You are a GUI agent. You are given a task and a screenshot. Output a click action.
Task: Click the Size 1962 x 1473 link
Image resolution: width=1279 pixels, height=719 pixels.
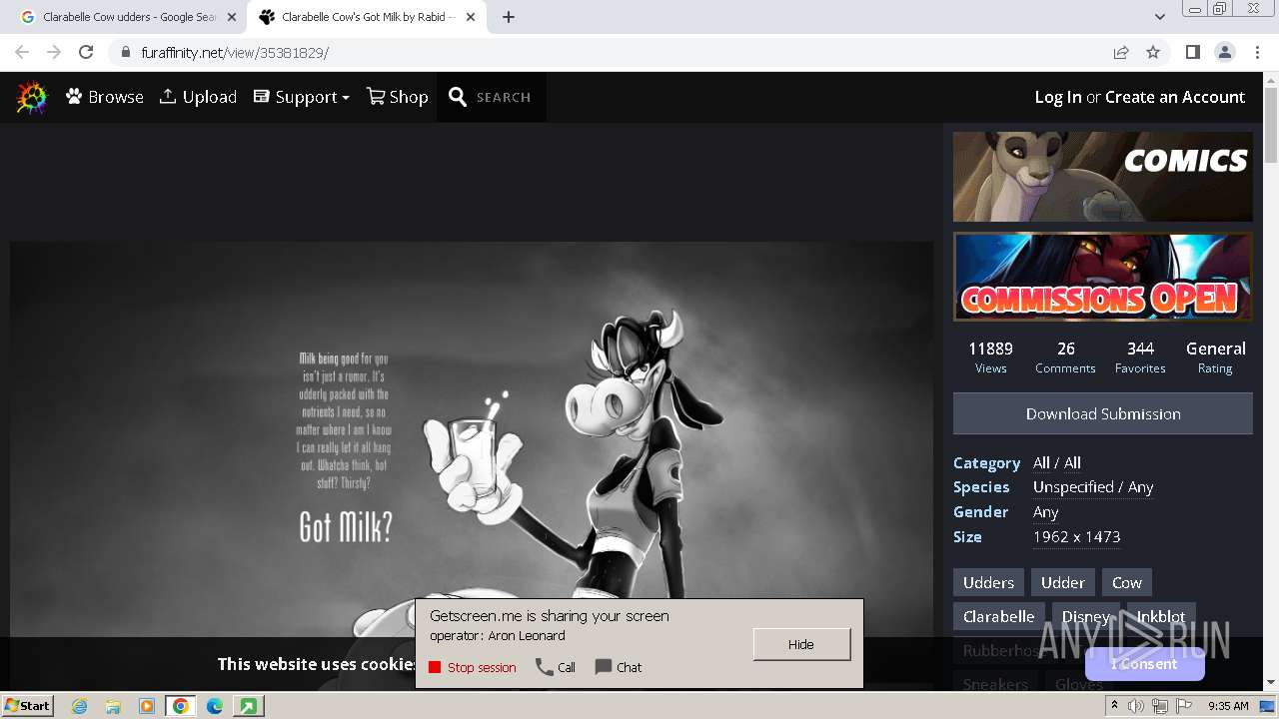pyautogui.click(x=1076, y=536)
